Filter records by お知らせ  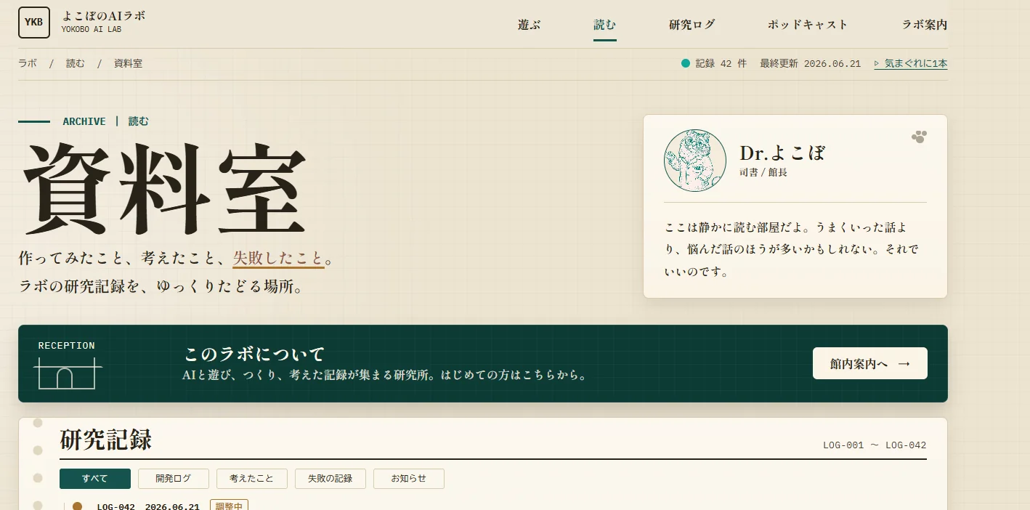pyautogui.click(x=409, y=479)
